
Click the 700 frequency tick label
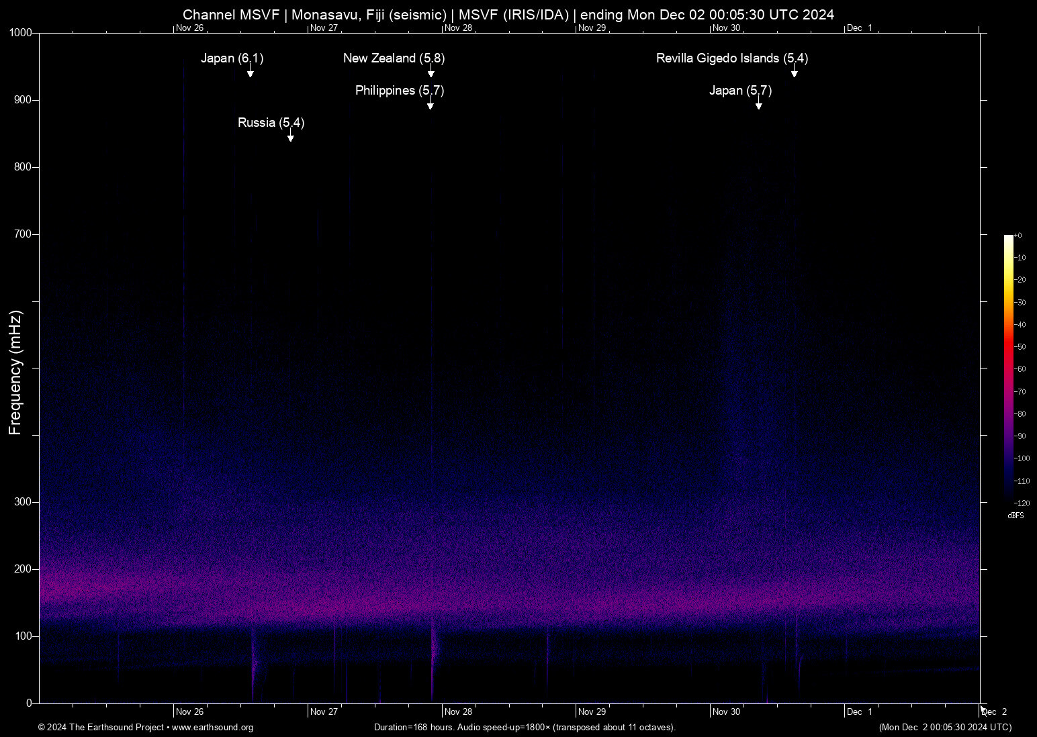pos(23,234)
